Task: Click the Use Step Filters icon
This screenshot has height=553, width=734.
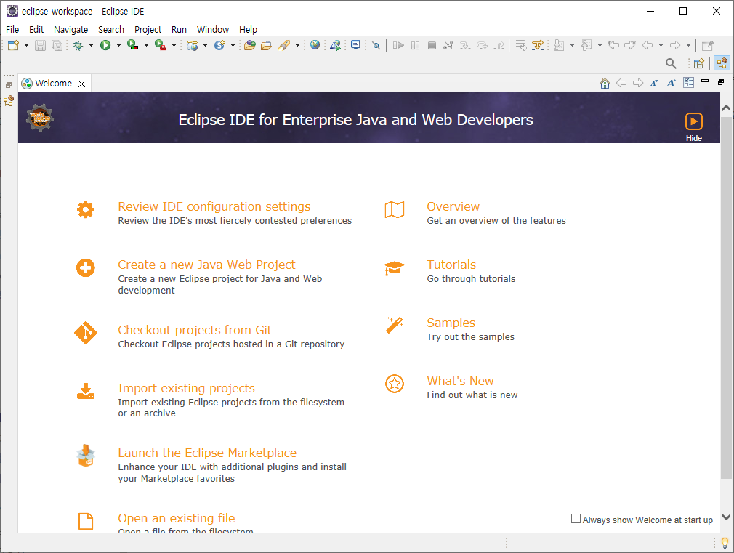Action: [538, 46]
